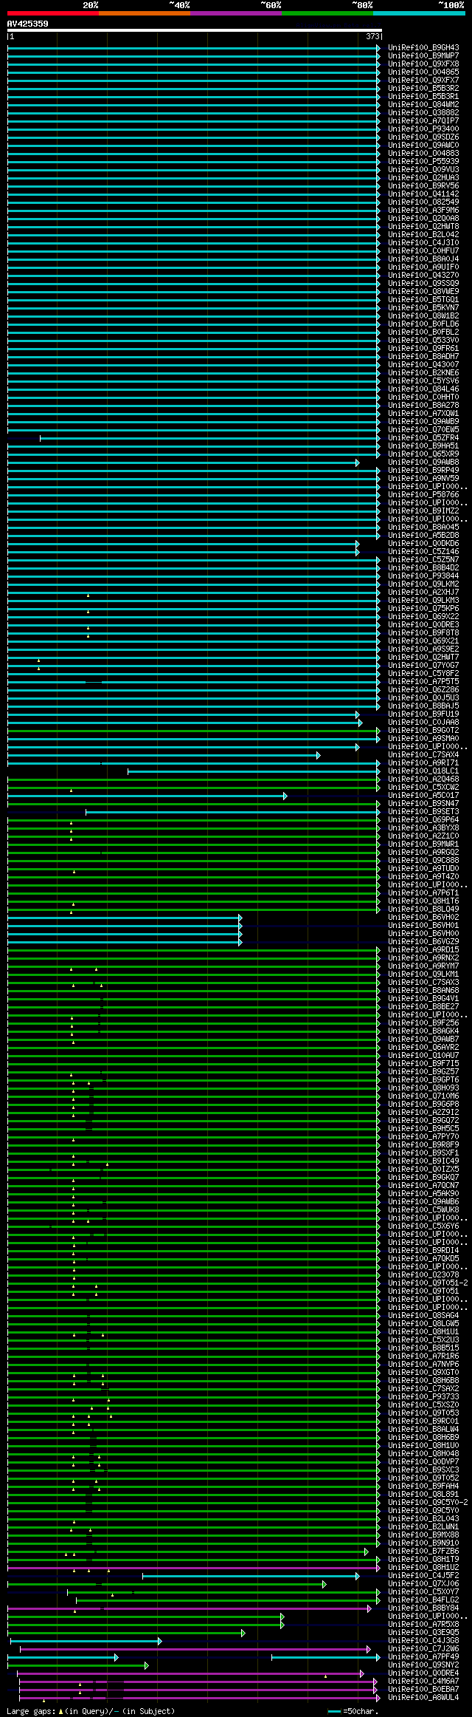This screenshot has height=1717, width=472.
Task: Select hit label UniRef100_B9RP49
Action: [x=423, y=471]
